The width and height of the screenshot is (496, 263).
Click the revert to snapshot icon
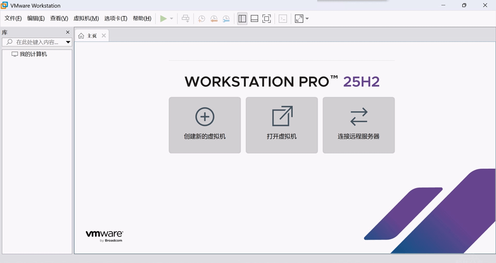pyautogui.click(x=214, y=19)
